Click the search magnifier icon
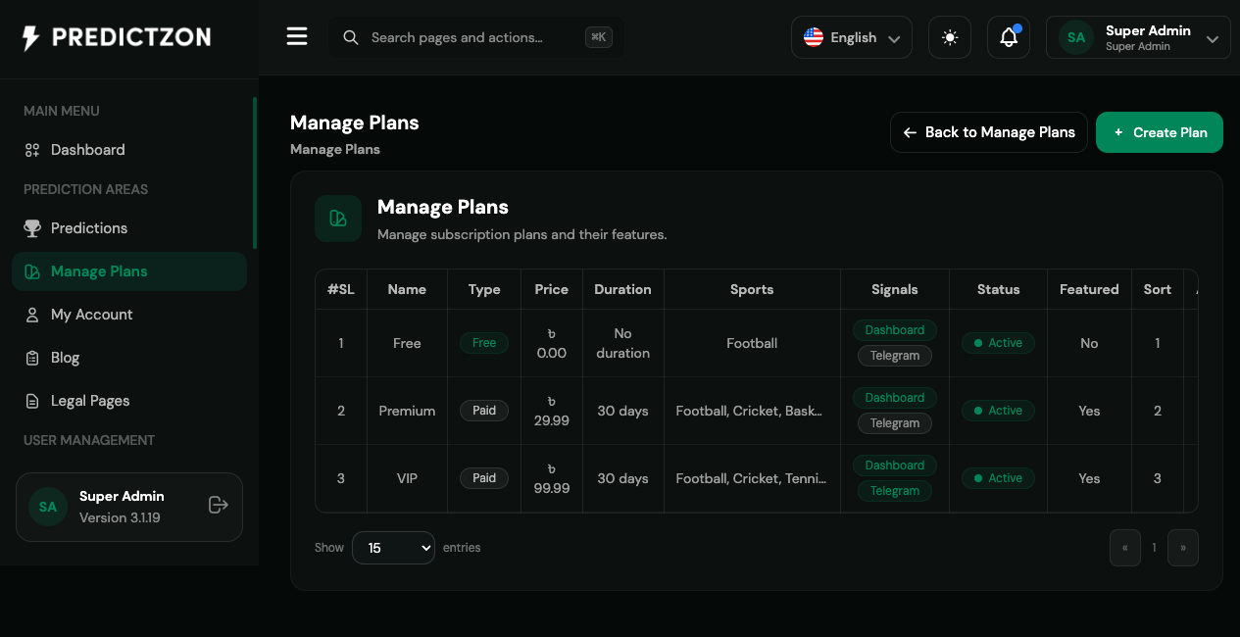This screenshot has height=637, width=1240. (x=350, y=37)
